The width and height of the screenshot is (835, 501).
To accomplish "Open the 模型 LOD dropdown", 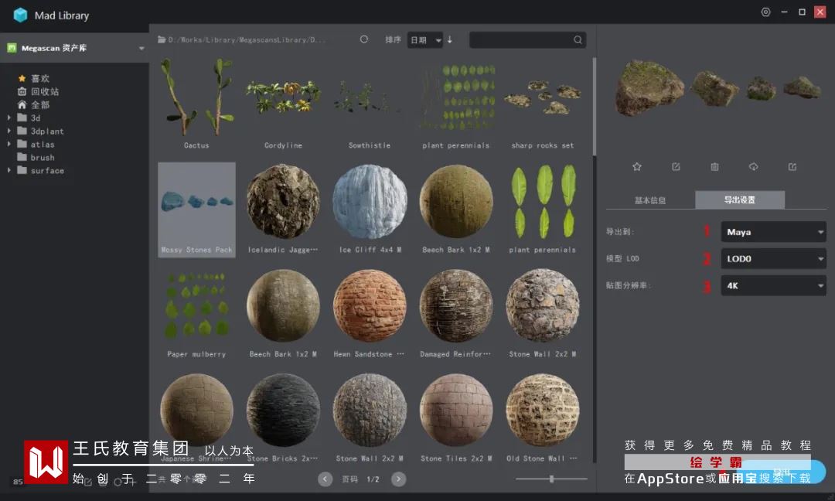I will click(x=773, y=259).
